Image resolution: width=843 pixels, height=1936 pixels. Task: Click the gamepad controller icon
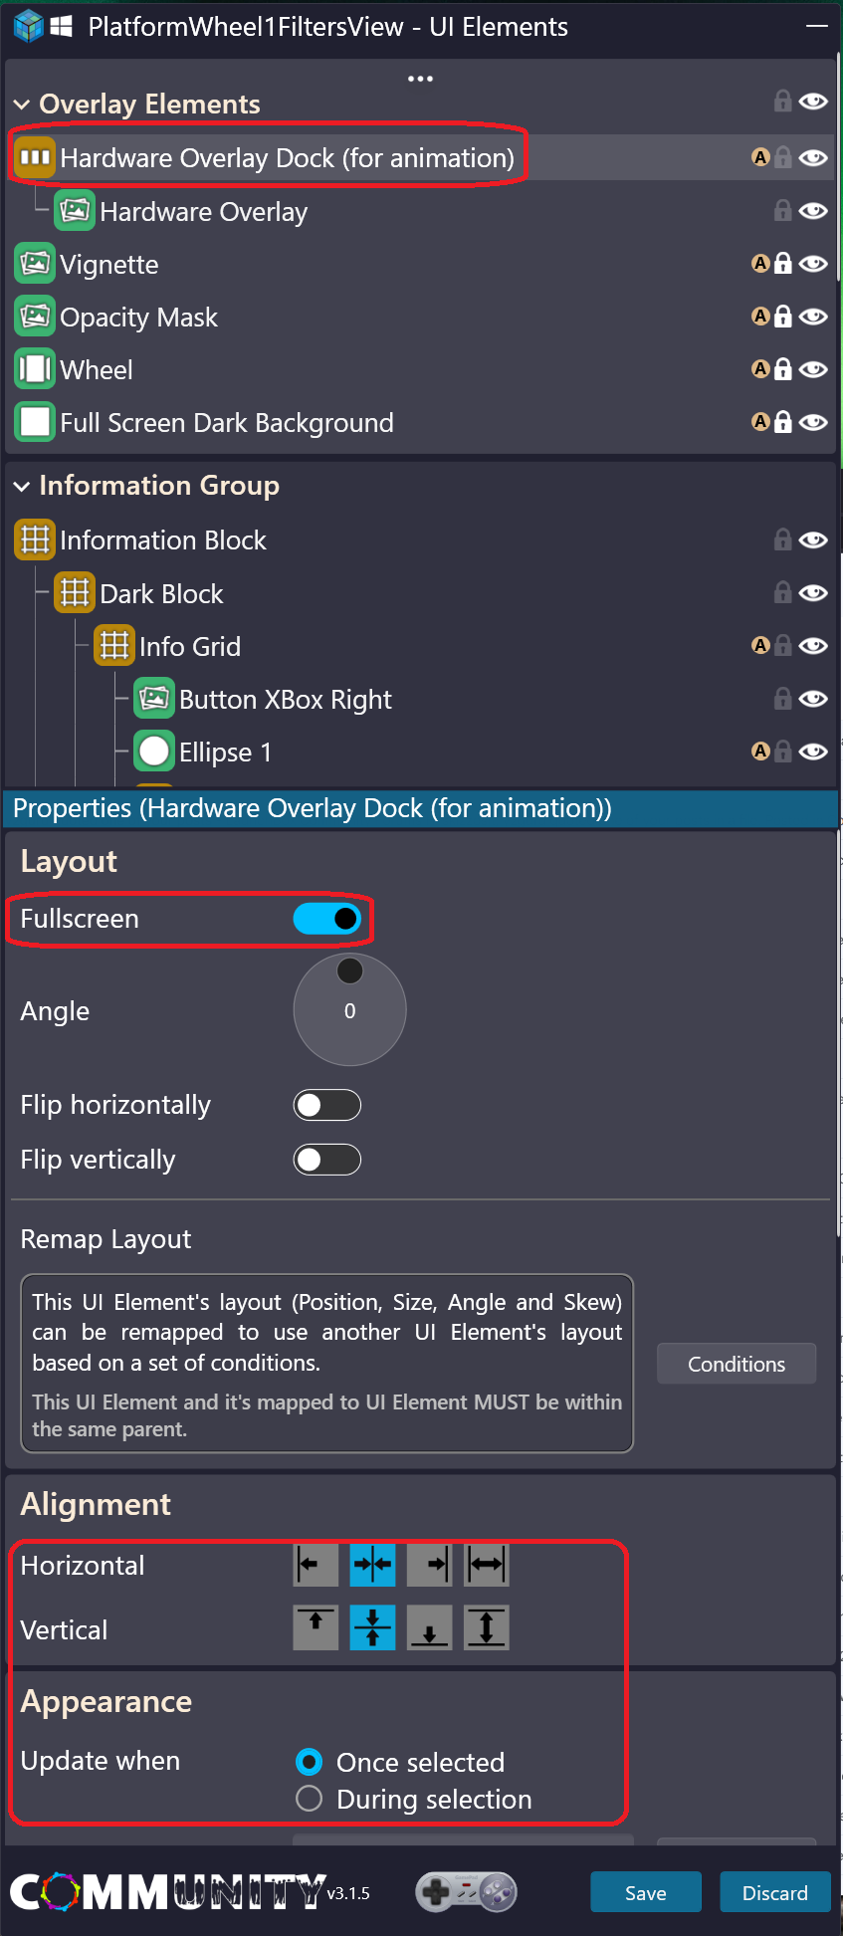tap(466, 1891)
